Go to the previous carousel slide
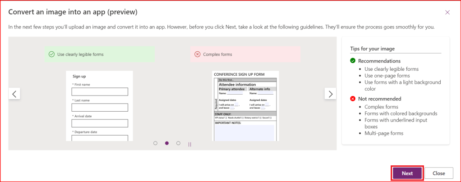The image size is (461, 182). click(14, 94)
